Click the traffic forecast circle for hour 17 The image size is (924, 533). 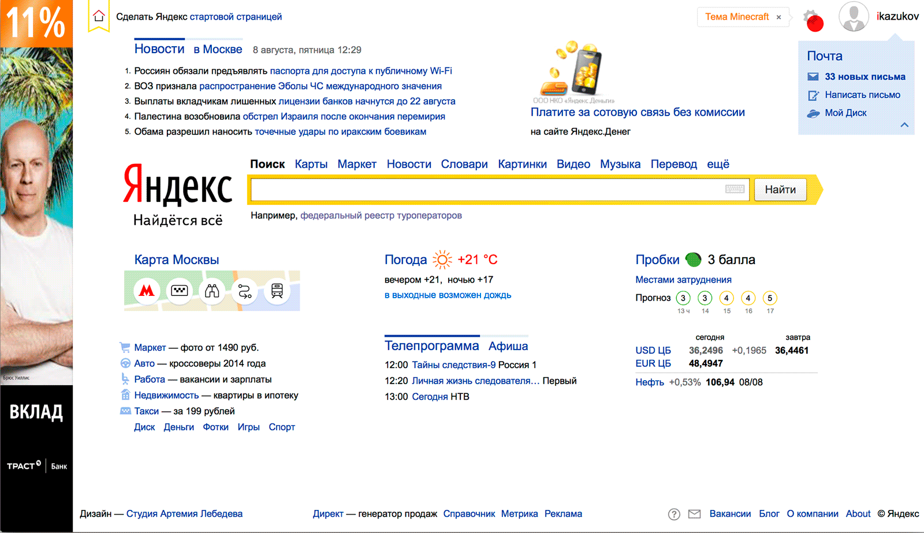pyautogui.click(x=770, y=298)
